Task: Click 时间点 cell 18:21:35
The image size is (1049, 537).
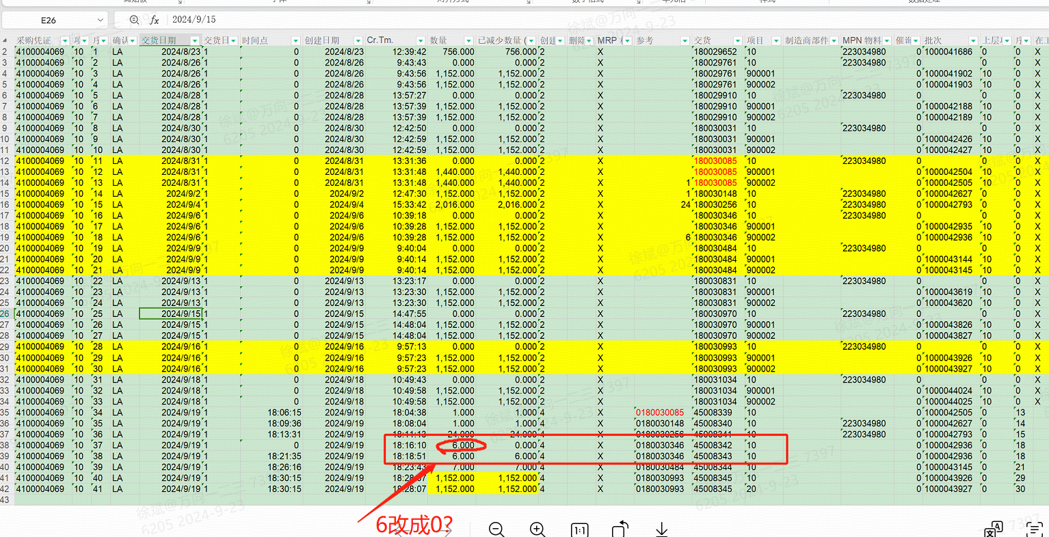Action: pos(271,456)
